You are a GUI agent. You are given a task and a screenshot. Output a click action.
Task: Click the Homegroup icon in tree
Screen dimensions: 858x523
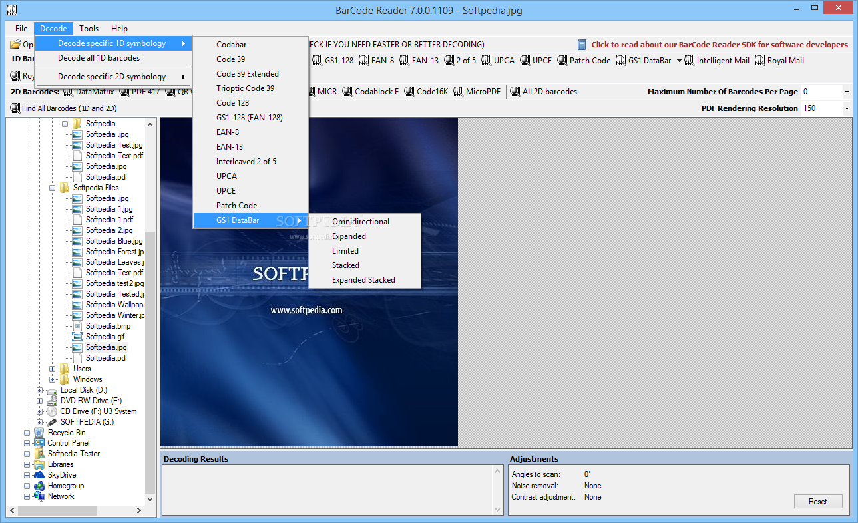[39, 486]
